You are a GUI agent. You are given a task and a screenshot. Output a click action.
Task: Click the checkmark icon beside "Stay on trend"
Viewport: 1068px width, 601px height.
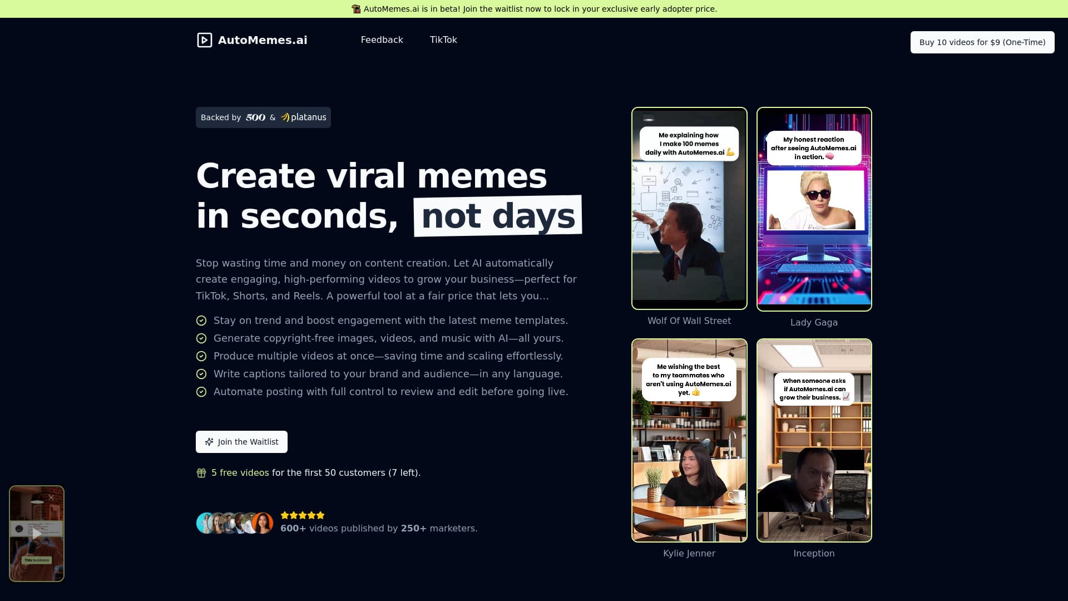click(201, 321)
